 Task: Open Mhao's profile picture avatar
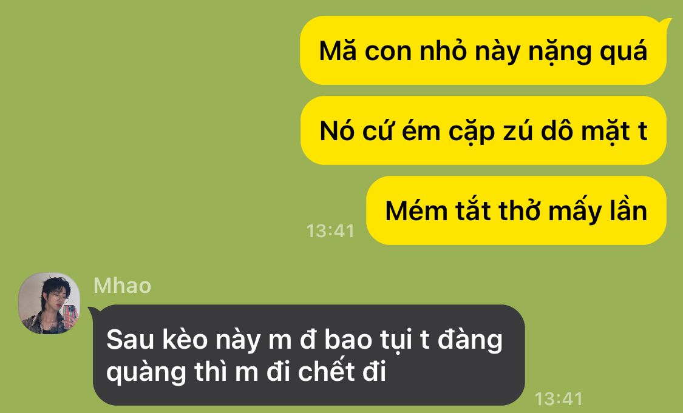pos(49,303)
